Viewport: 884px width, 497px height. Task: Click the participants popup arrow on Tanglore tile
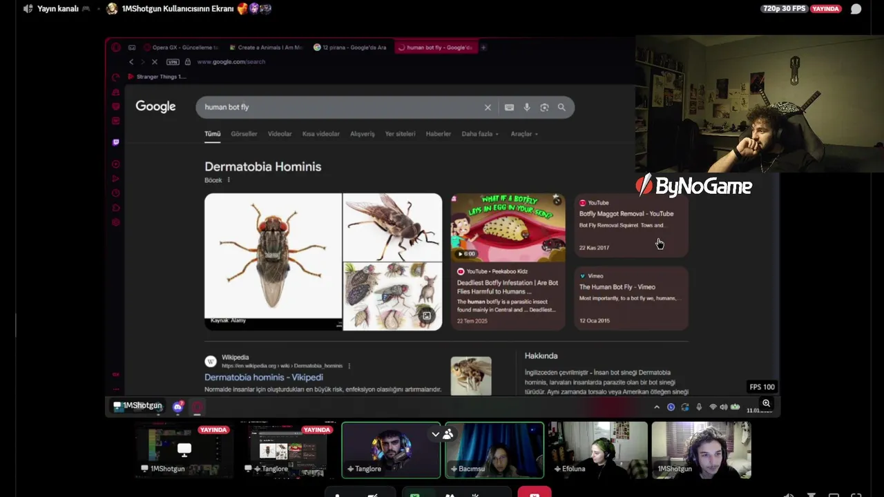click(x=435, y=434)
